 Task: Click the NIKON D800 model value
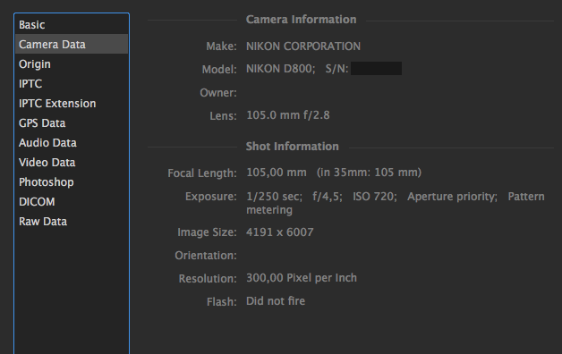pyautogui.click(x=281, y=69)
